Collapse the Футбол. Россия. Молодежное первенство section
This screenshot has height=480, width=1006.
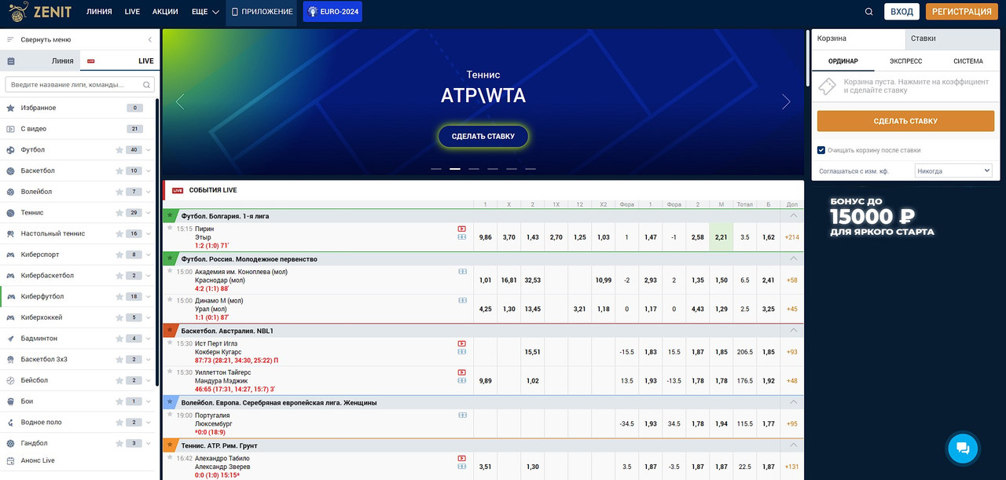click(x=793, y=258)
